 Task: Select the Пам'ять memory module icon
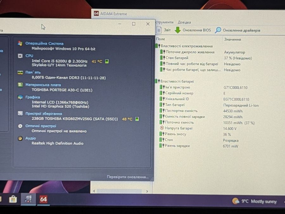click(x=20, y=72)
